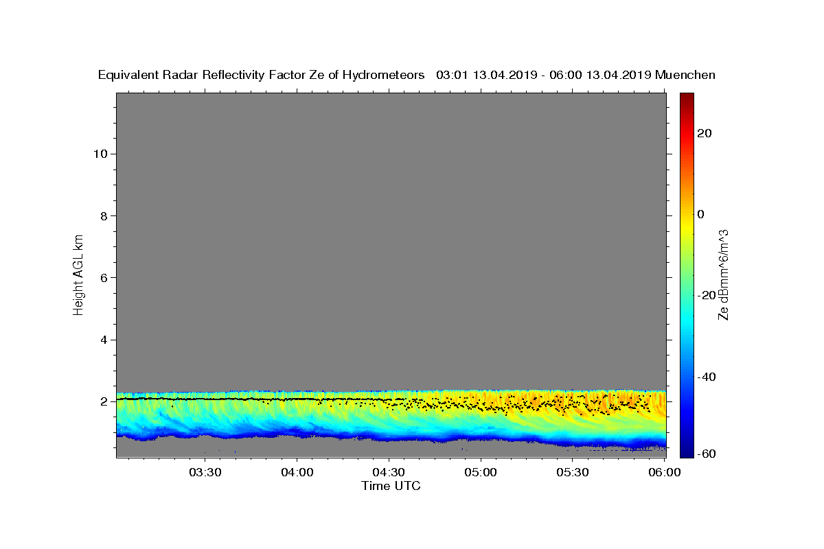
Task: Click the 'Ze dBmm^6/m^3' colorbar label
Action: coord(723,274)
